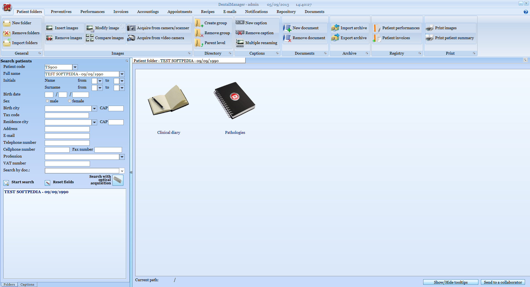Switch to the Preventives tab
Screen dimensions: 530x287
(x=61, y=12)
